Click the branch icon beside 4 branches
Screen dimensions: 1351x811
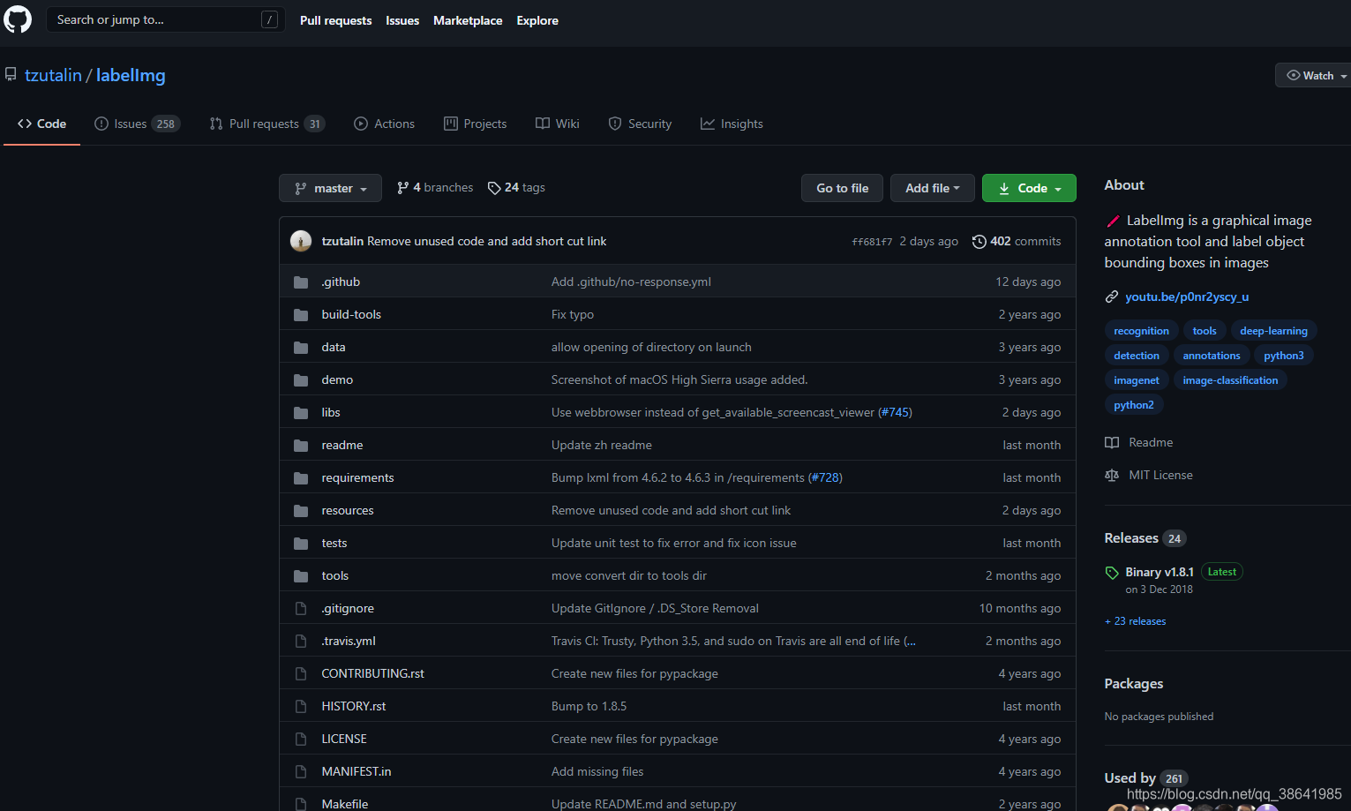(x=402, y=188)
